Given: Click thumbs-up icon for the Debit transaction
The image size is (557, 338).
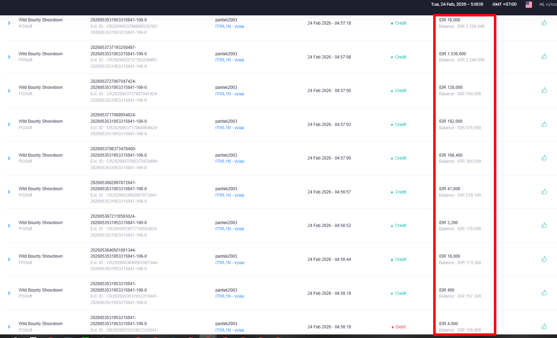Looking at the screenshot, I should pos(544,327).
